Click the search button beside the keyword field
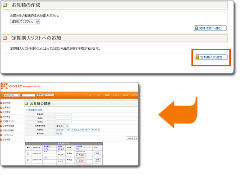Screen dimensions: 246x175 pos(41,95)
